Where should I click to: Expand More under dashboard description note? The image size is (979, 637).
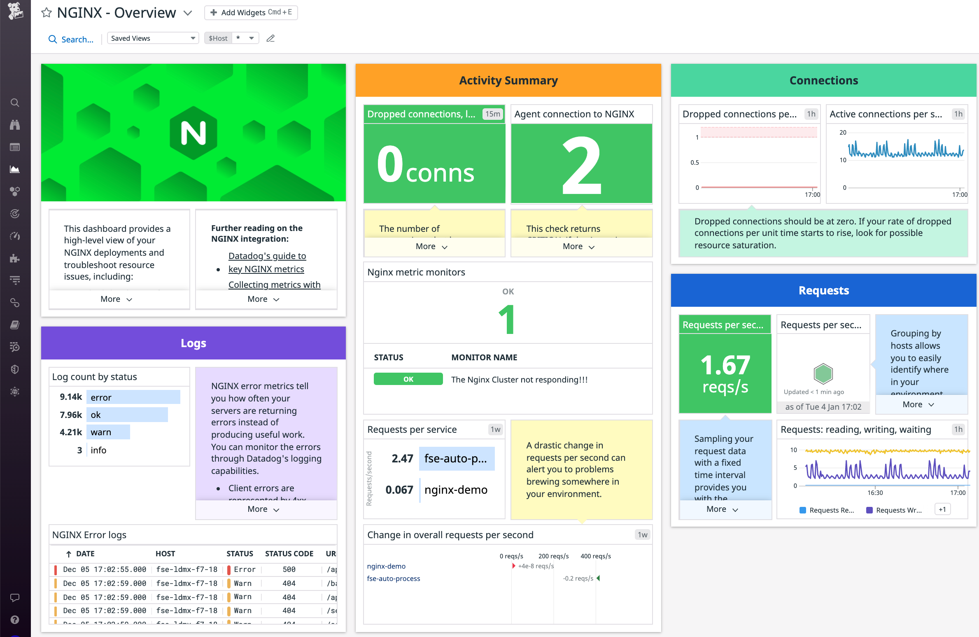(117, 299)
